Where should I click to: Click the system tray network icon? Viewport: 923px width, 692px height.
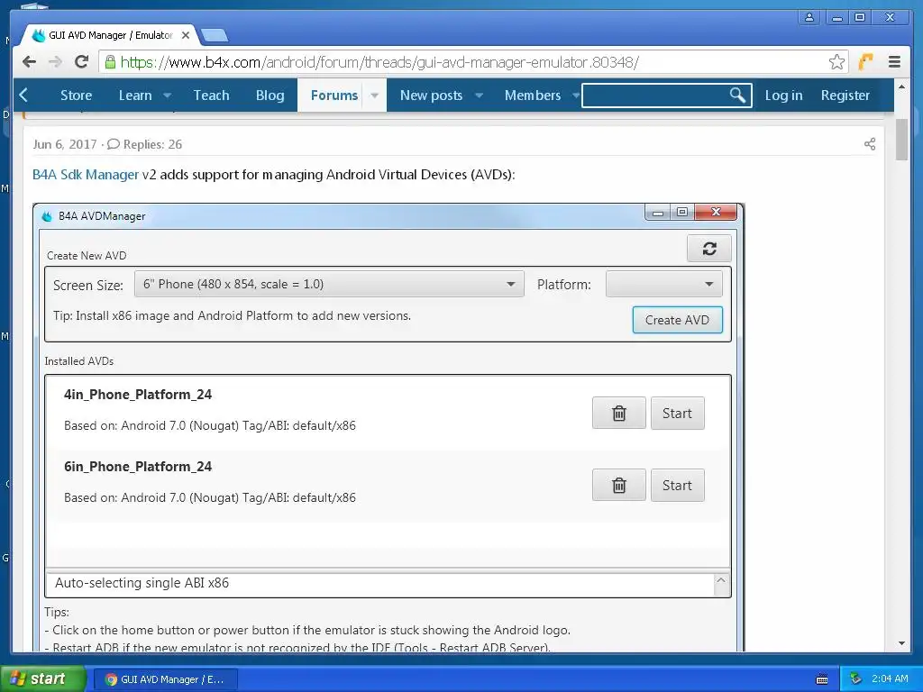click(856, 679)
